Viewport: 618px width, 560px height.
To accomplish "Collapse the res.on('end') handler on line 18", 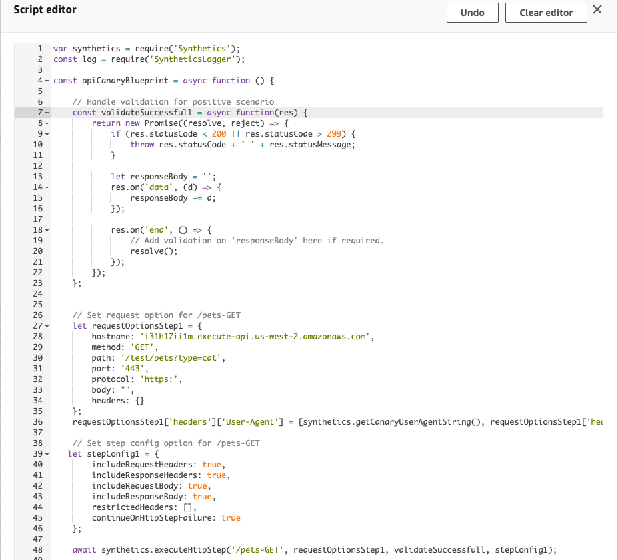I will pyautogui.click(x=46, y=229).
